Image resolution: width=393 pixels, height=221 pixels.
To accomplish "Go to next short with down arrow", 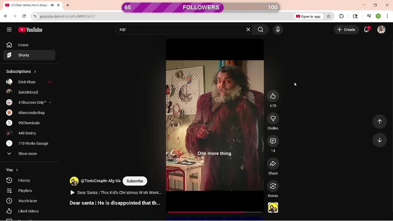I will [x=379, y=140].
